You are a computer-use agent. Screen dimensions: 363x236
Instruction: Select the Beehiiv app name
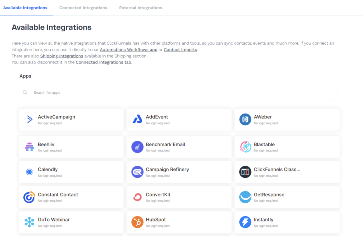46,144
